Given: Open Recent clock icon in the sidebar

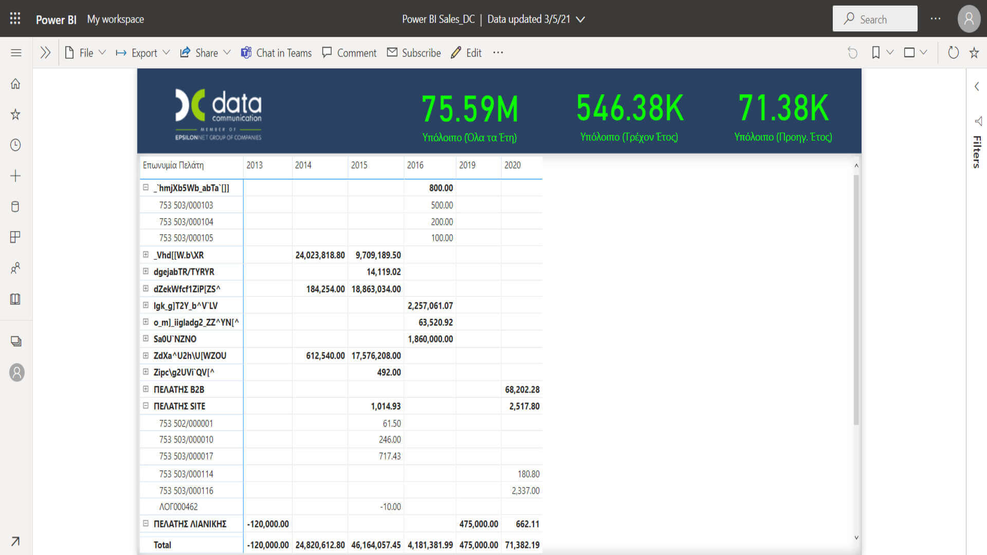Looking at the screenshot, I should point(15,145).
